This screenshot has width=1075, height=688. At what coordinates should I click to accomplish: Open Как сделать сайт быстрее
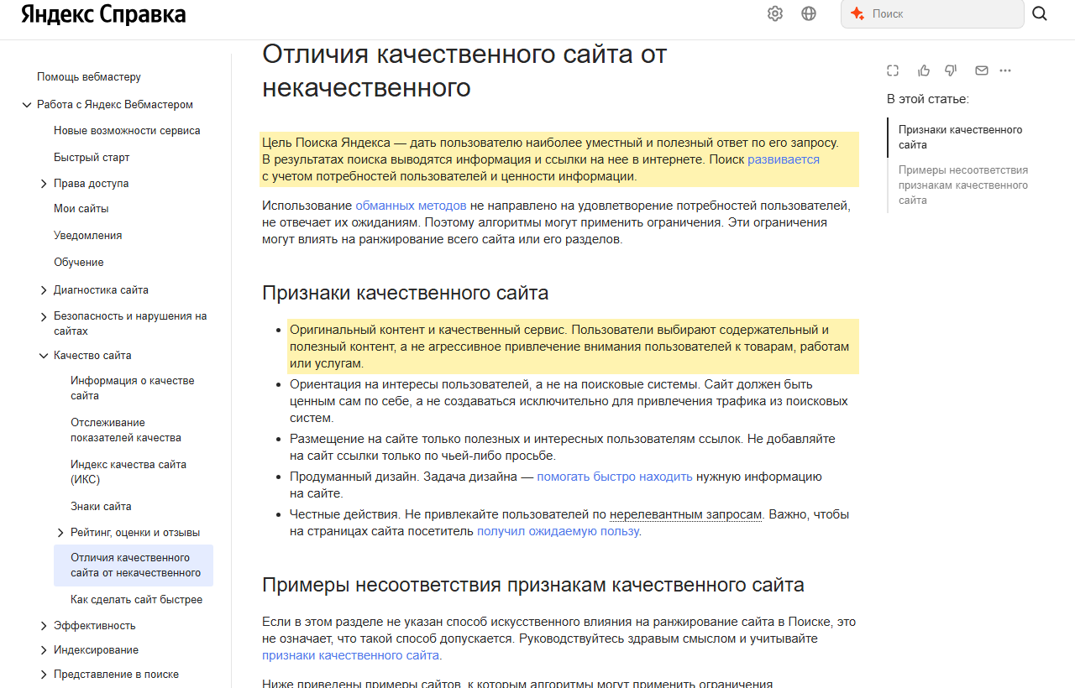[137, 600]
